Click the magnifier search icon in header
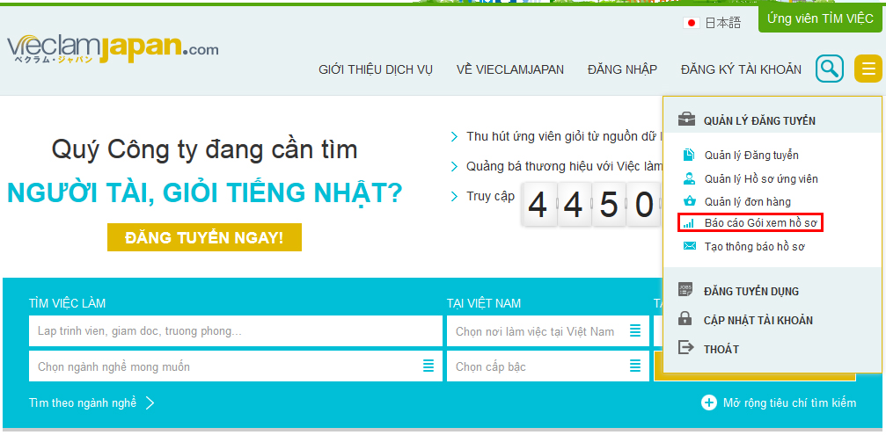 pyautogui.click(x=829, y=69)
